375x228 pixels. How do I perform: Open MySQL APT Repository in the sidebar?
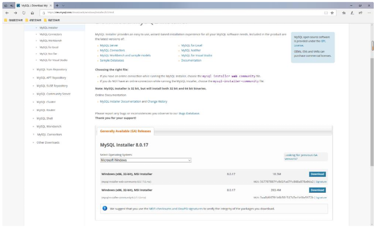coord(51,78)
